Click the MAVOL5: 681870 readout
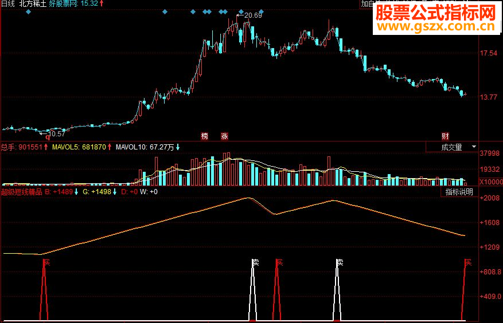Image resolution: width=503 pixels, height=323 pixels. click(82, 147)
